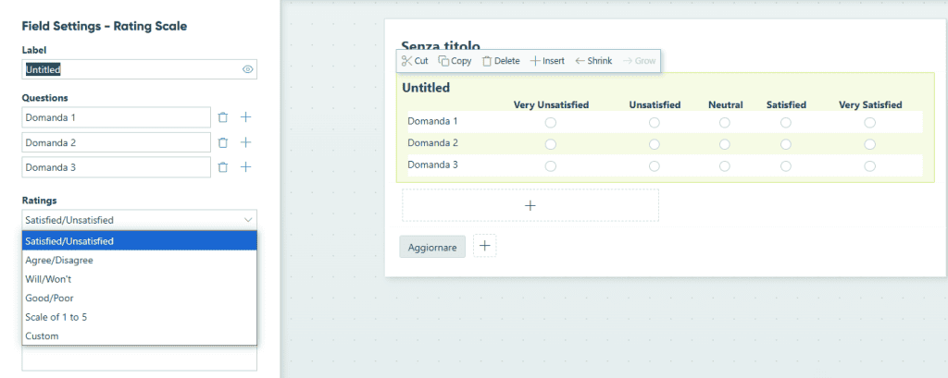Select Very Unsatisfied for Domanda 3

tap(550, 166)
